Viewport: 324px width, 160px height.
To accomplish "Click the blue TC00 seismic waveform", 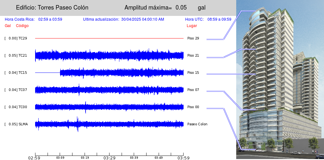I will tap(109, 107).
